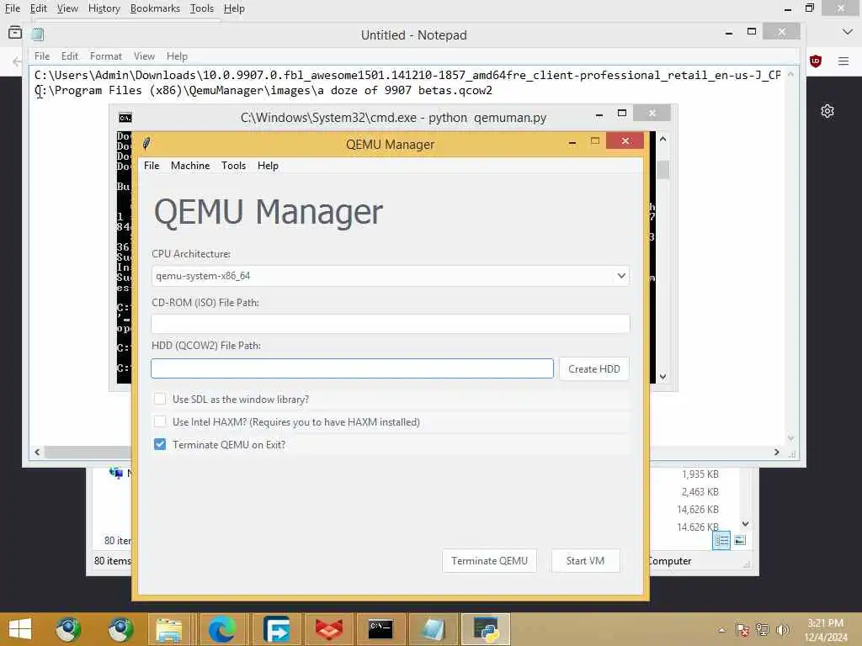Switch Explorer to large icons view
The height and width of the screenshot is (646, 862).
point(740,541)
